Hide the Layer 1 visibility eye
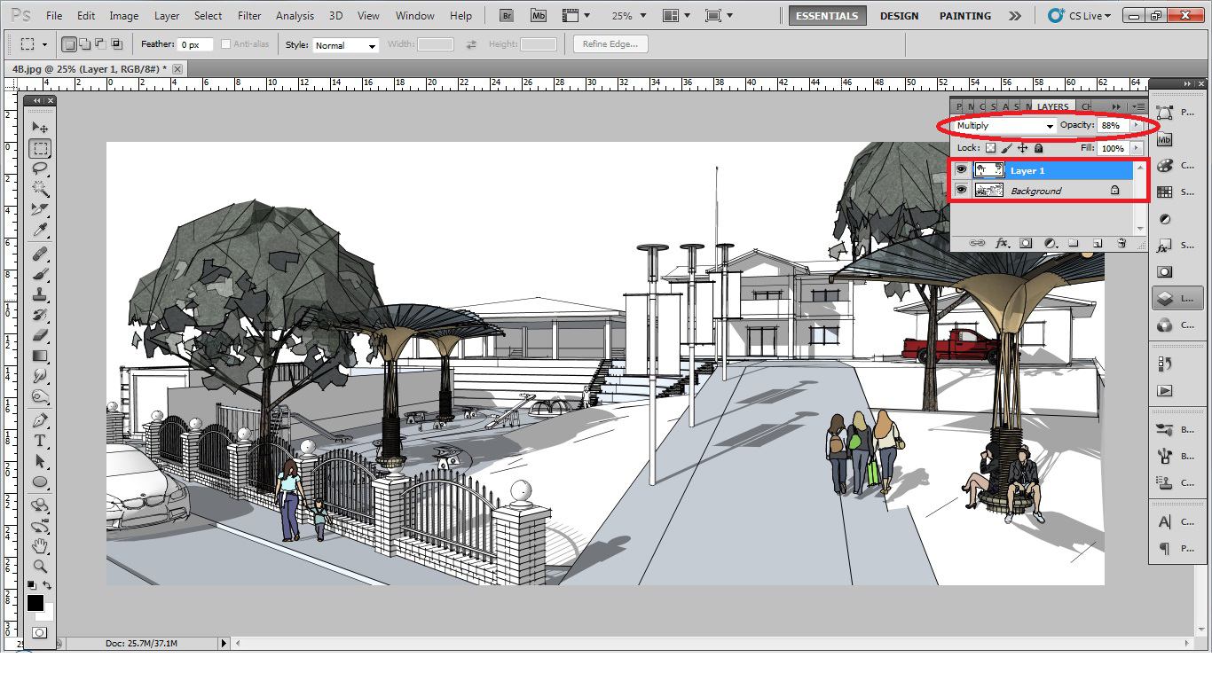This screenshot has height=681, width=1212. point(962,169)
